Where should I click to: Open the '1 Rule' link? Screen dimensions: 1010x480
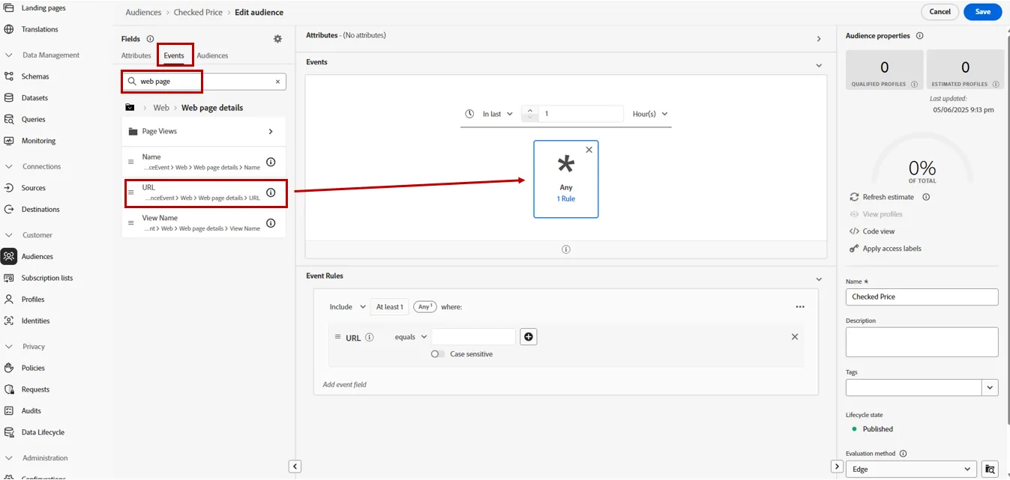click(x=566, y=198)
